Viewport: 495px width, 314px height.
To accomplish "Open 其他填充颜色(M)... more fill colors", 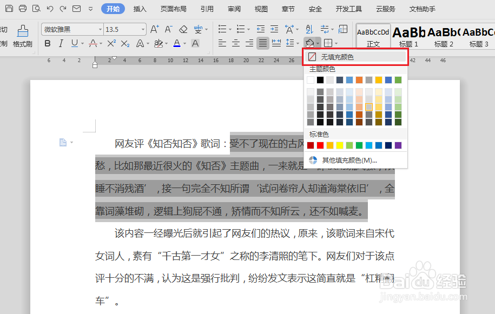I will (x=355, y=160).
